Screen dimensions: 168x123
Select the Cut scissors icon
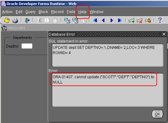click(39, 20)
